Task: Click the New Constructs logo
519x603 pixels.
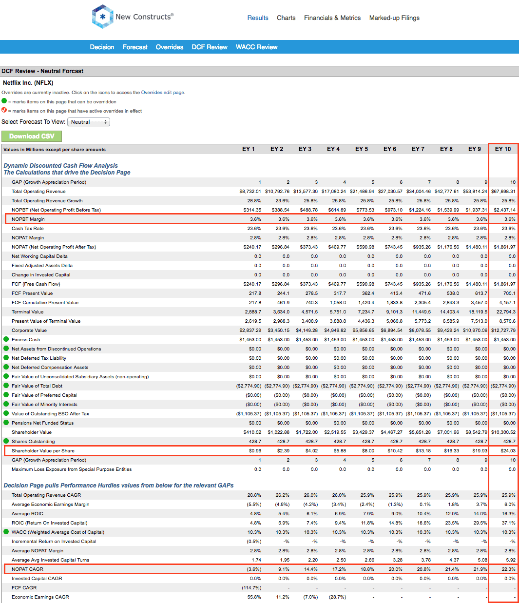Action: tap(133, 17)
